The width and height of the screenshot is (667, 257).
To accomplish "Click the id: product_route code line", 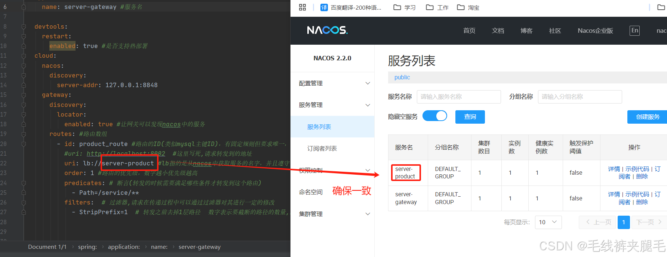I will point(96,144).
